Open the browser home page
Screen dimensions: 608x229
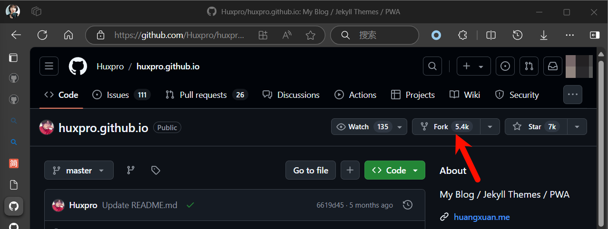tap(69, 35)
